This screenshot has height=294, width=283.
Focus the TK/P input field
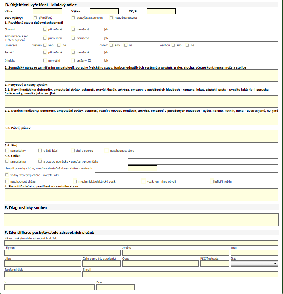161,11
